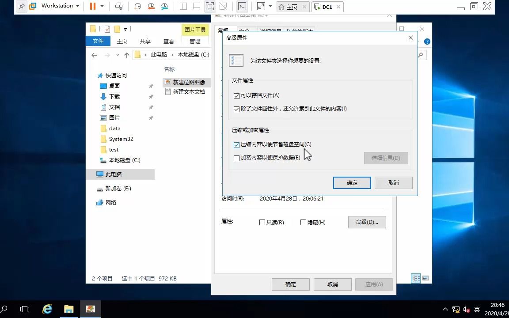Select 新加卷 (E:) drive
The height and width of the screenshot is (318, 509).
pos(118,189)
